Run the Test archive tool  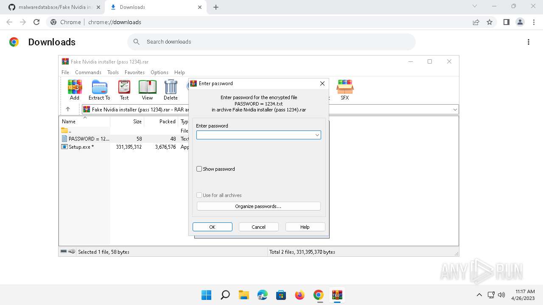124,90
